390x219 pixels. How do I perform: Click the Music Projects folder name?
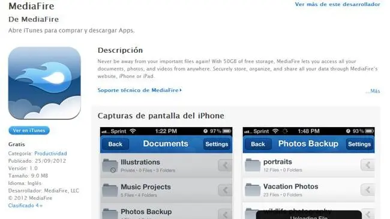pos(146,187)
